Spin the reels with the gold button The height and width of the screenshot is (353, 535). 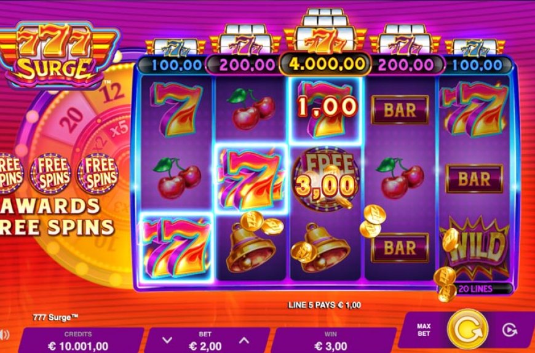467,330
